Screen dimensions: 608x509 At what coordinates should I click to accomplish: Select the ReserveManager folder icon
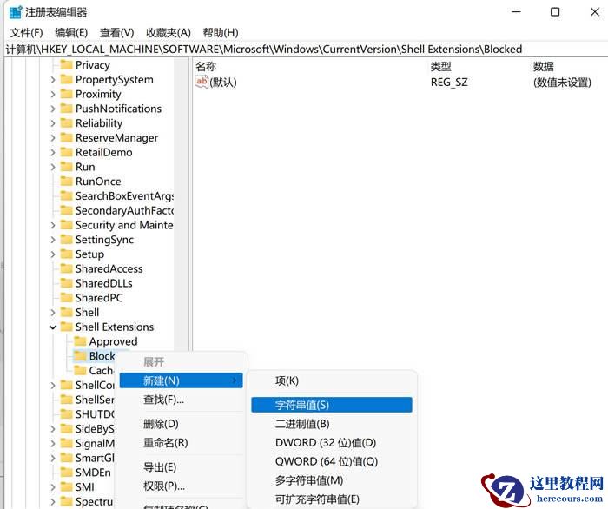point(67,137)
